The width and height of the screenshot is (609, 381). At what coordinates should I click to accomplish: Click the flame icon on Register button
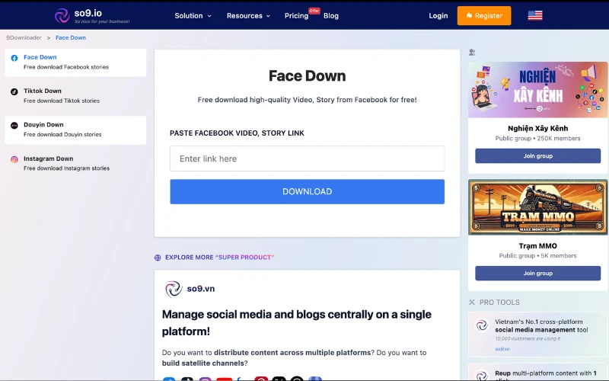469,15
